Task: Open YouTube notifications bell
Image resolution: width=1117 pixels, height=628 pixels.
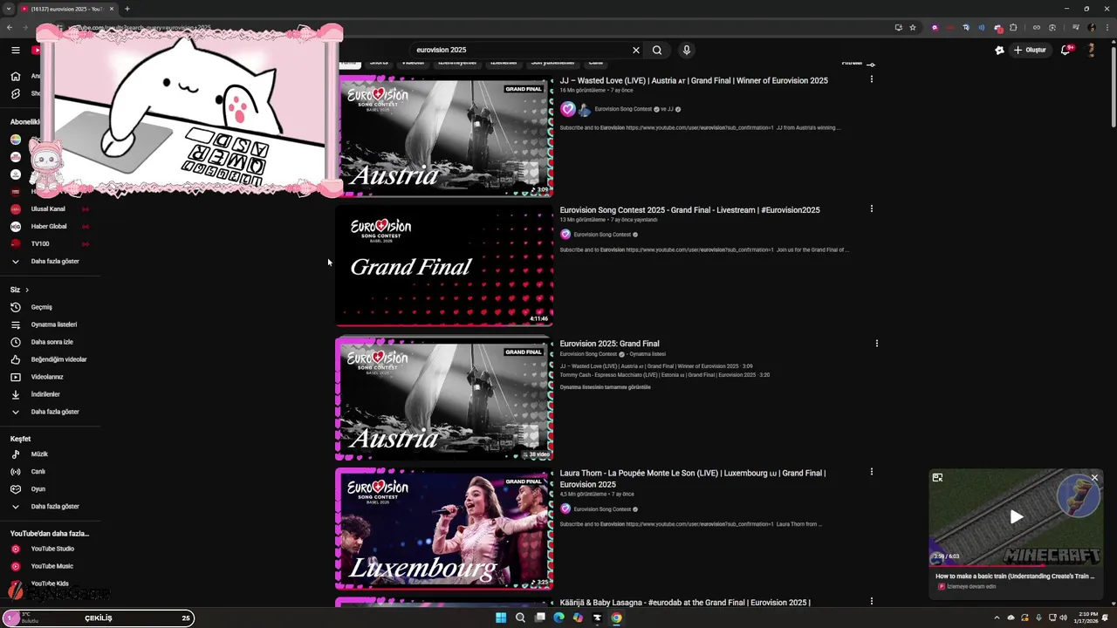Action: [x=1066, y=50]
